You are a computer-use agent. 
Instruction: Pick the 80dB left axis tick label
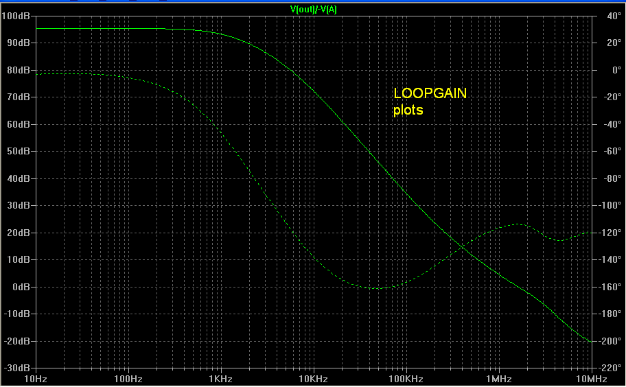[x=19, y=70]
